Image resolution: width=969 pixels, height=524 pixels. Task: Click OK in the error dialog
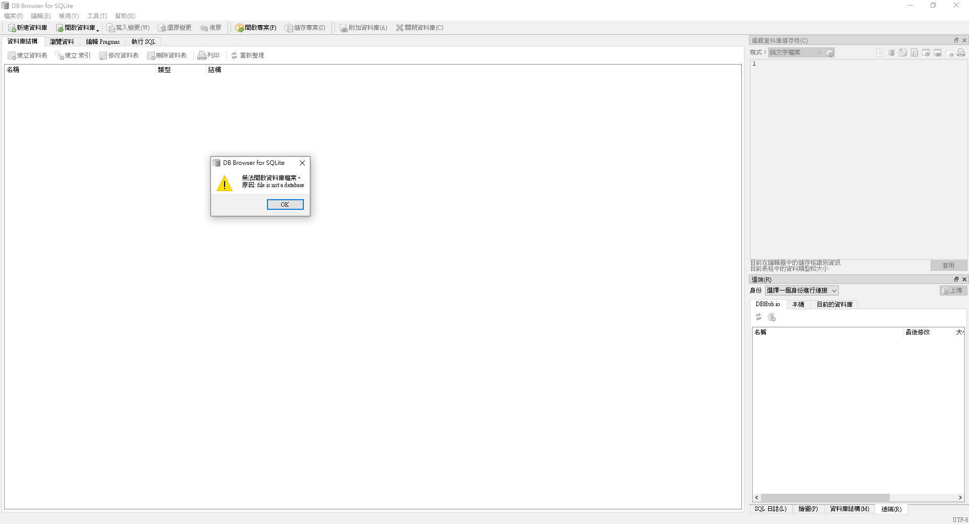click(285, 204)
